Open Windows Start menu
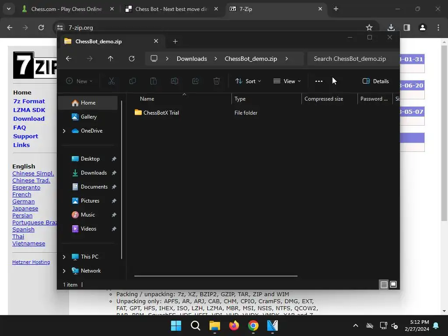The width and height of the screenshot is (448, 336). pyautogui.click(x=176, y=325)
